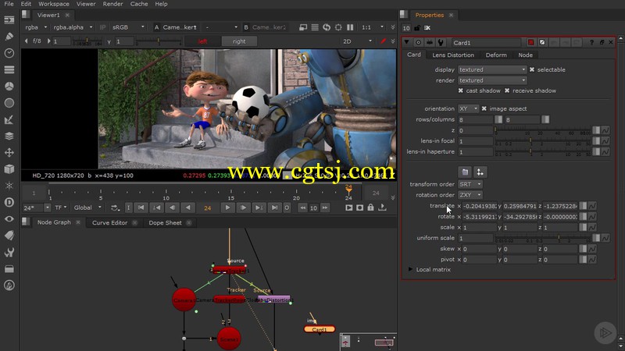Pause the viewer updates
625x351 pixels.
[x=350, y=27]
